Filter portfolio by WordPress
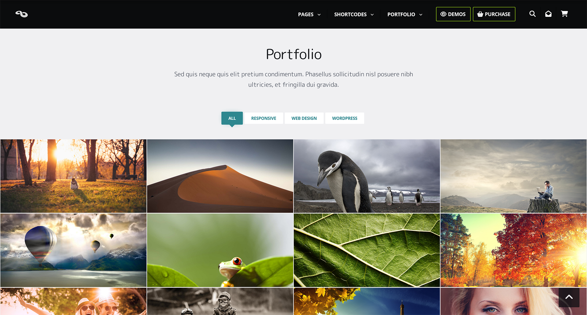 (345, 118)
